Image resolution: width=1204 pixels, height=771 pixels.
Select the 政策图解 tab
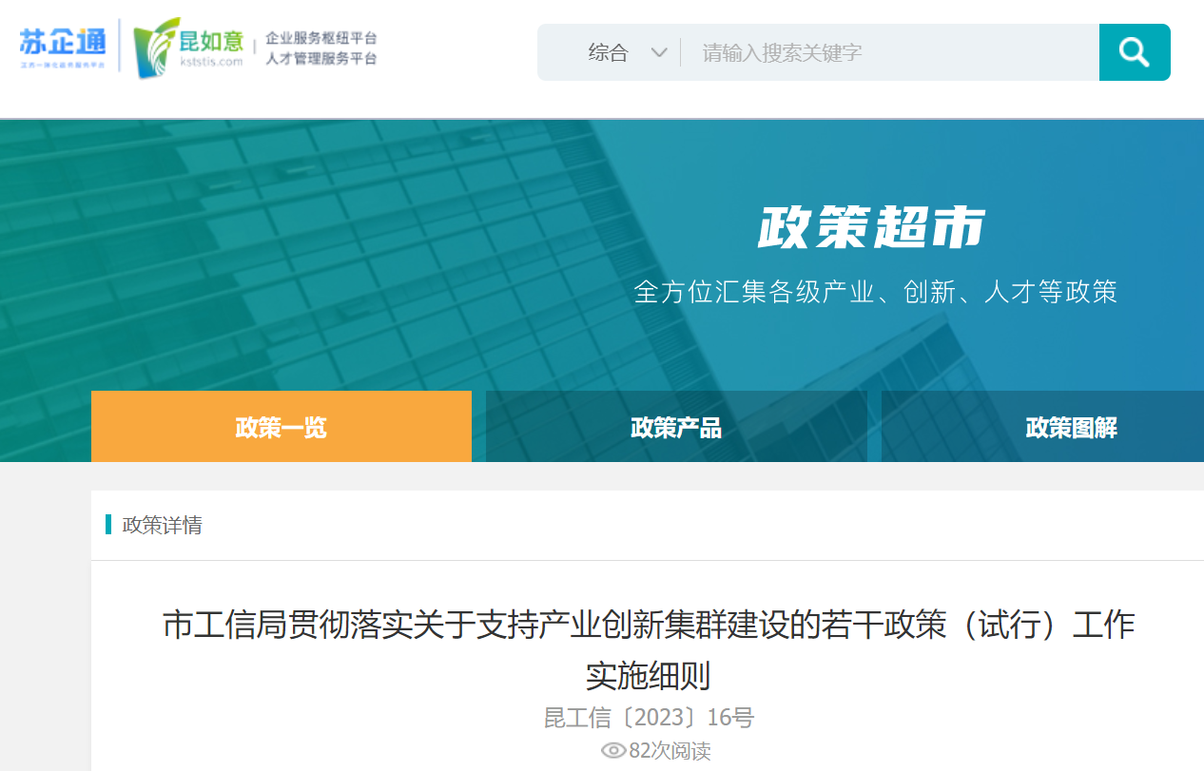tap(1071, 427)
